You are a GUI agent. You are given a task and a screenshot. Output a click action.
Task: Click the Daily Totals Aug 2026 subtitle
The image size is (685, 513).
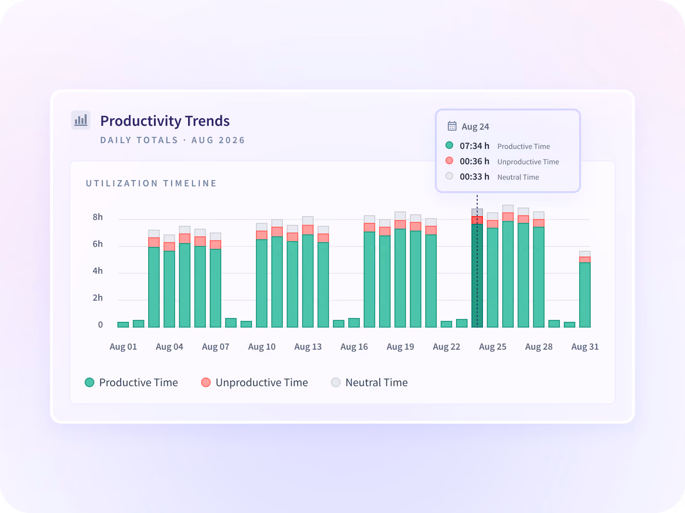coord(173,140)
